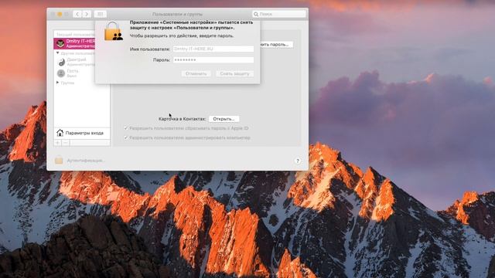This screenshot has height=278, width=495.
Task: Click the golden lock icon in the dialog
Action: [113, 32]
